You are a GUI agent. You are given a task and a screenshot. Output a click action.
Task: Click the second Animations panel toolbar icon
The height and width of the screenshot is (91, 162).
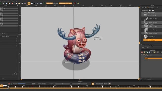tap(145, 52)
